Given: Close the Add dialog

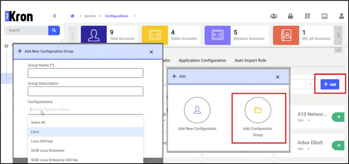Looking at the screenshot, I should pos(278,77).
